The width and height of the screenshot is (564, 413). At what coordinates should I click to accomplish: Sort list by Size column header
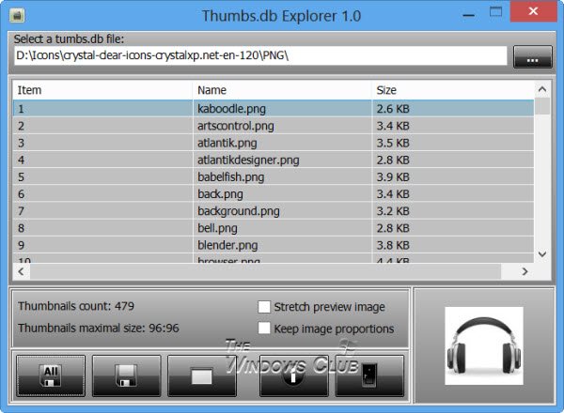click(449, 90)
